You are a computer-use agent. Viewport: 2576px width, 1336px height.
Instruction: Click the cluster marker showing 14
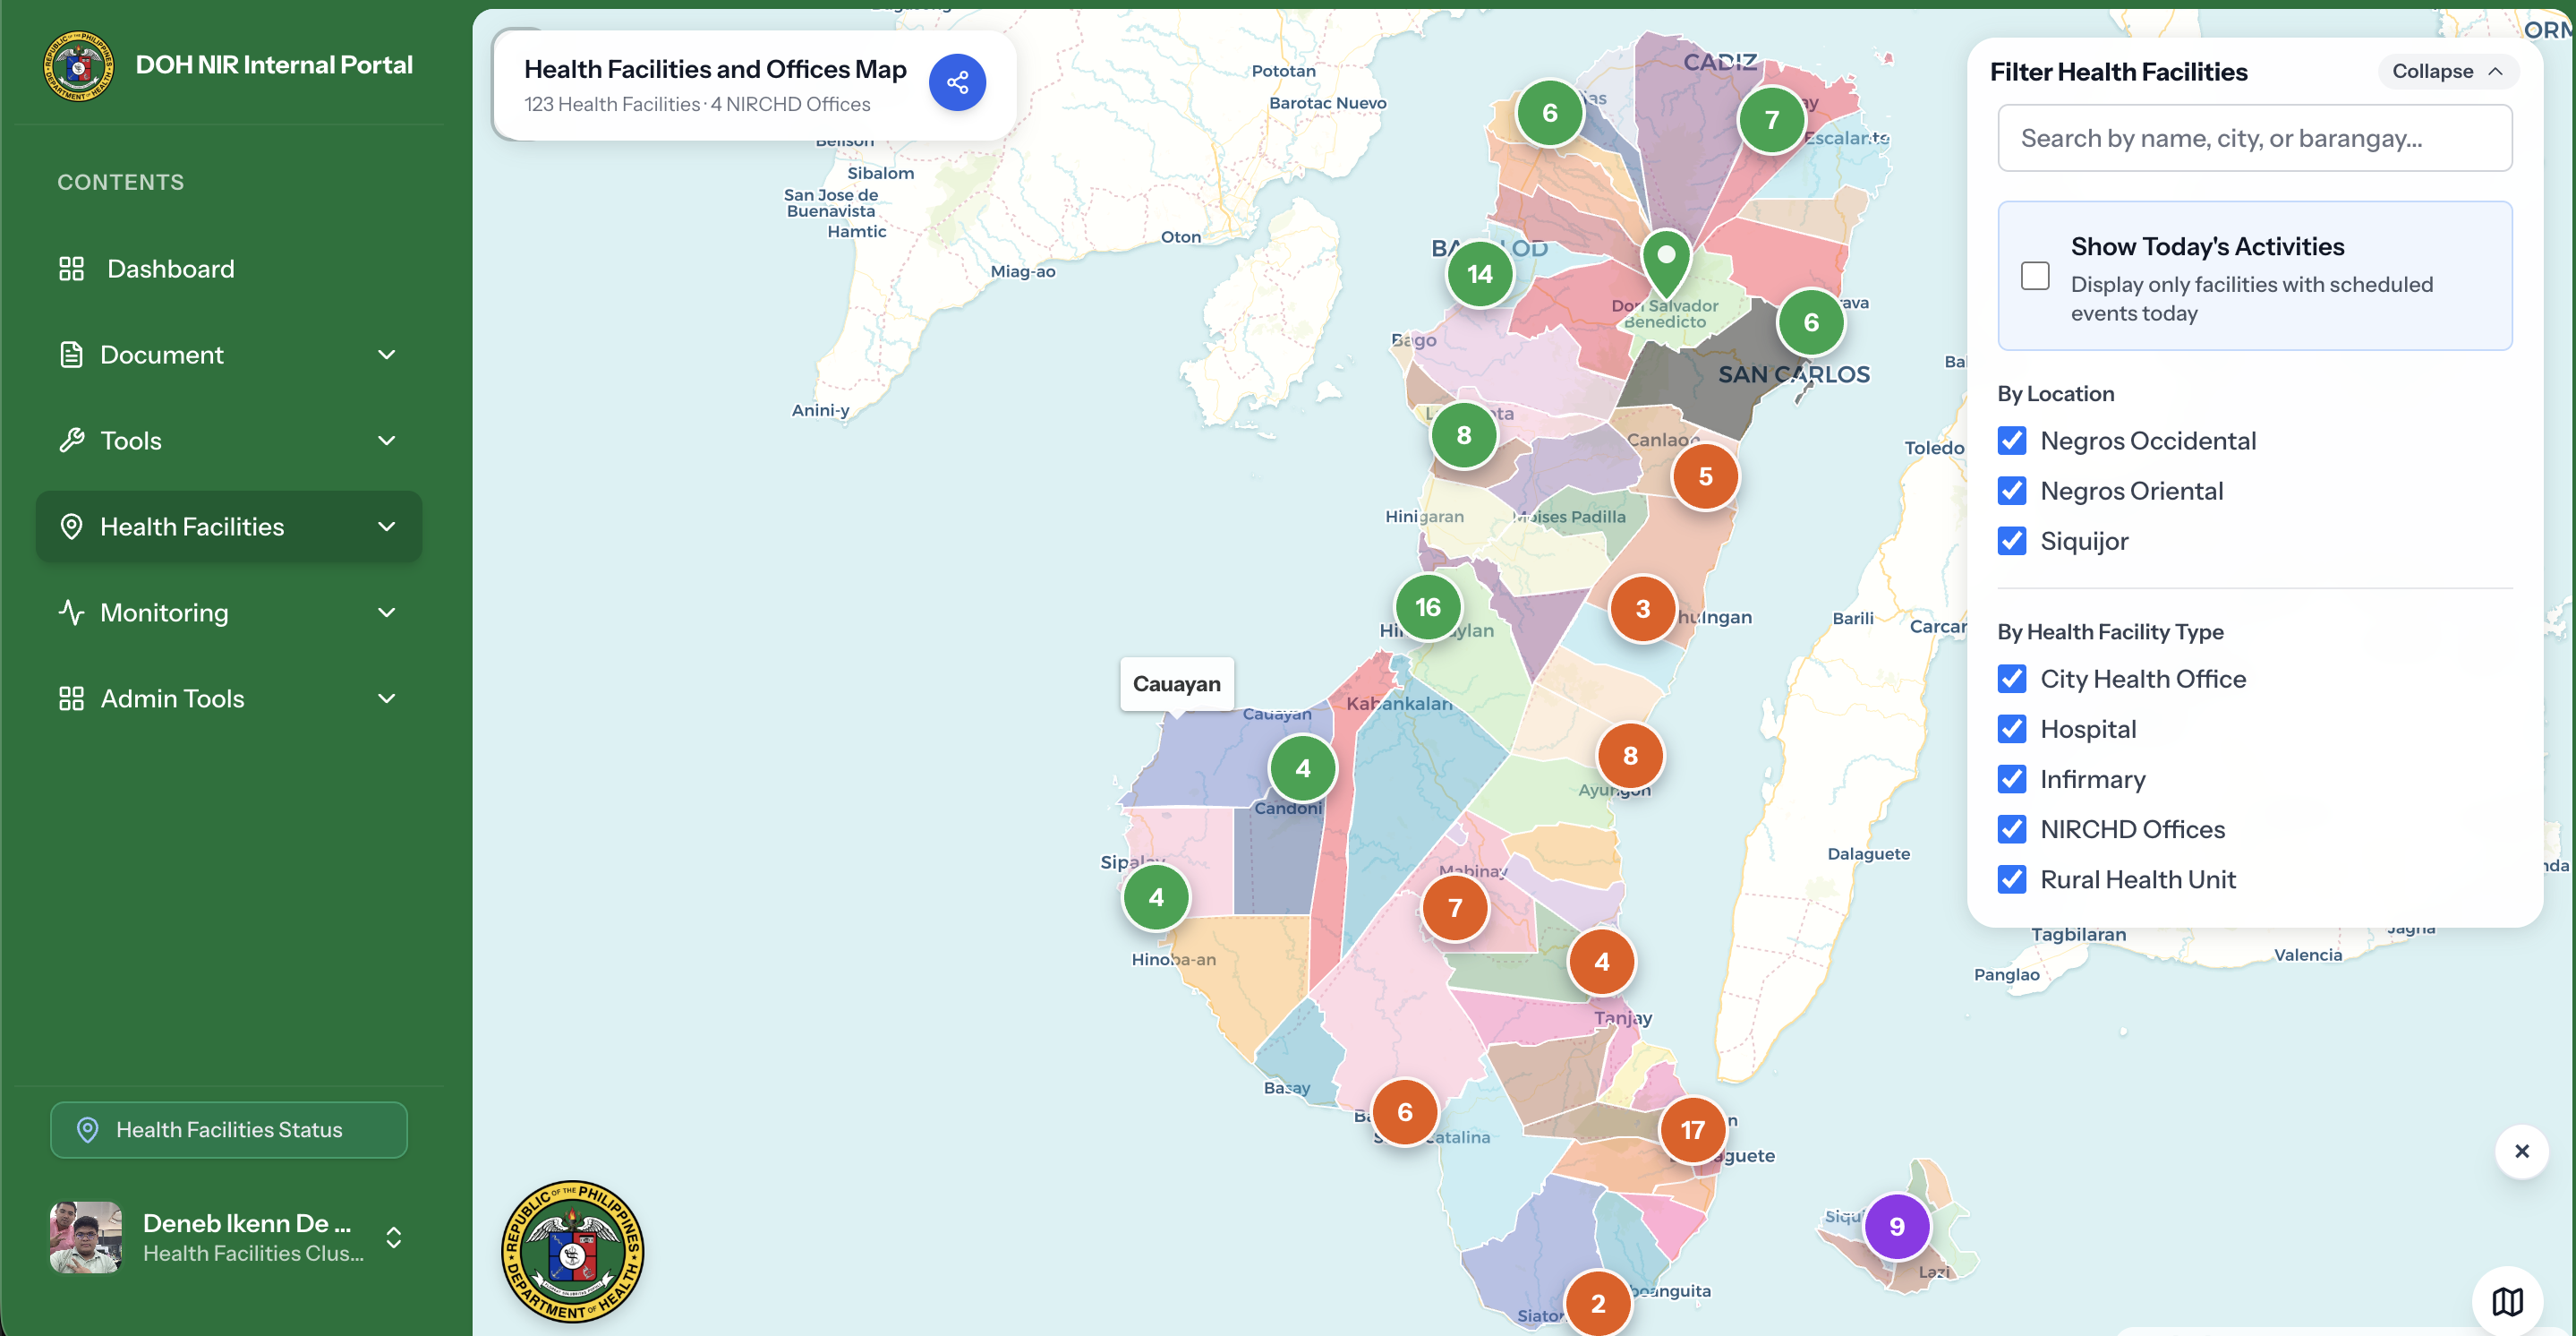click(1479, 274)
